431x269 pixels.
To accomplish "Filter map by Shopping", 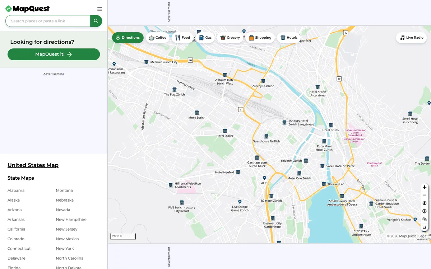I will [x=260, y=38].
